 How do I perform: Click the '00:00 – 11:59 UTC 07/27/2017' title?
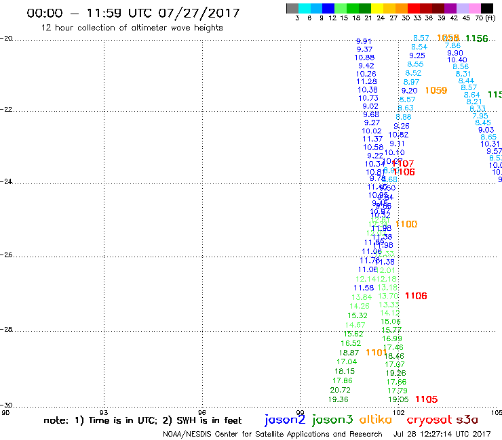[133, 13]
